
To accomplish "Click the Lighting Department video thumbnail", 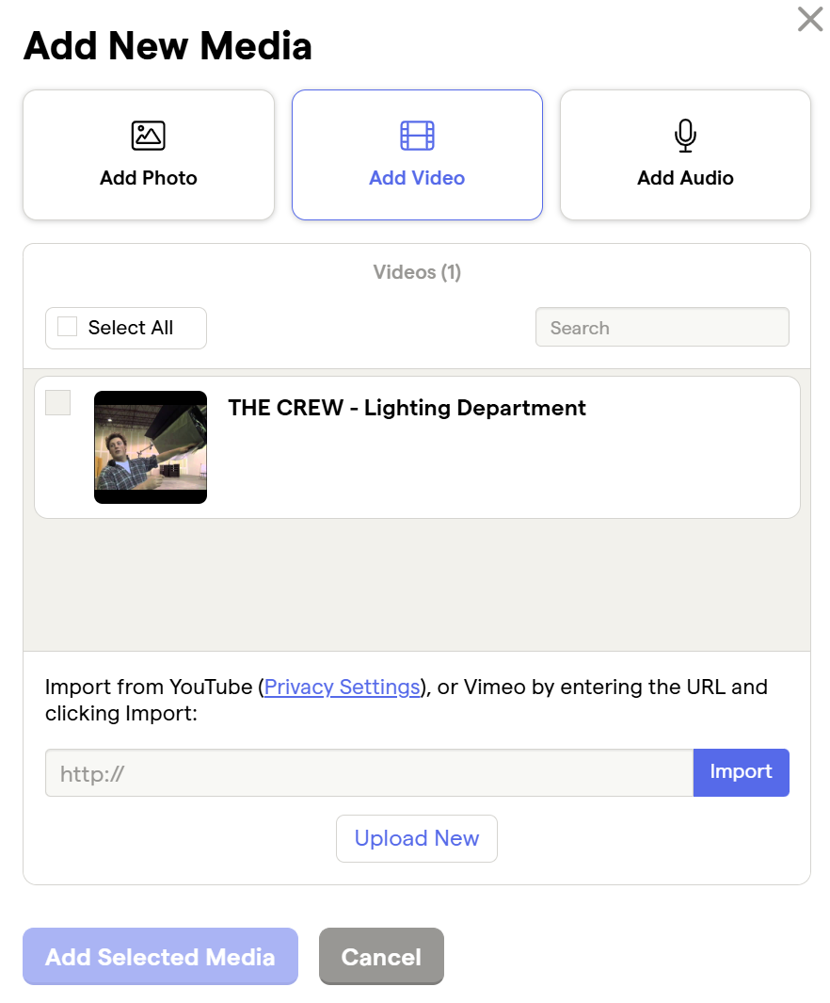I will (151, 447).
